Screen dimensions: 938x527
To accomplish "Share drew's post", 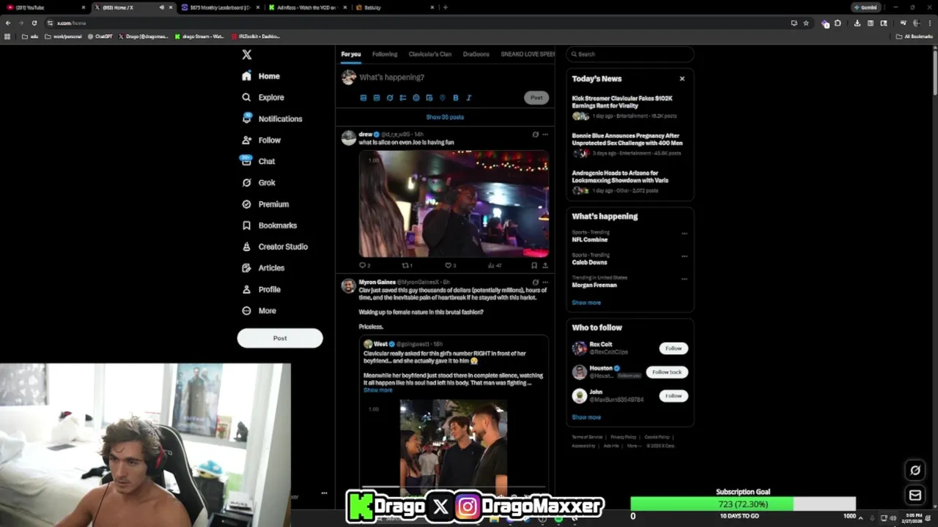I will point(544,266).
